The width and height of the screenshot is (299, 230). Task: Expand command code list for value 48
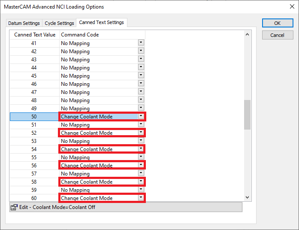click(x=141, y=100)
